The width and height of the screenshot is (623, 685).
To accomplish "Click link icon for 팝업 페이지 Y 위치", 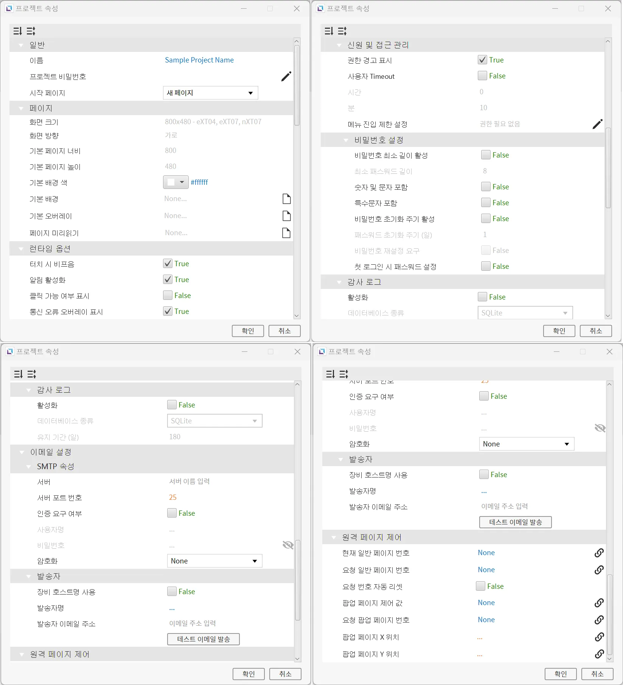I will coord(599,654).
